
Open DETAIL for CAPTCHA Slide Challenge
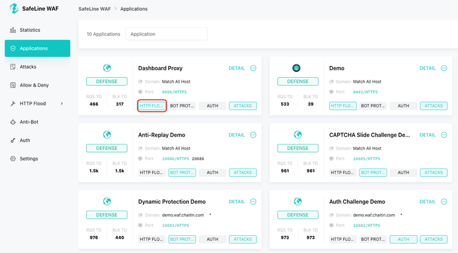click(428, 135)
